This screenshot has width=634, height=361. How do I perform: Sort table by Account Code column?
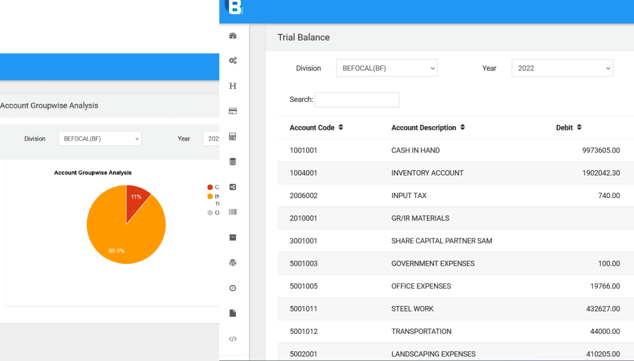(x=316, y=128)
